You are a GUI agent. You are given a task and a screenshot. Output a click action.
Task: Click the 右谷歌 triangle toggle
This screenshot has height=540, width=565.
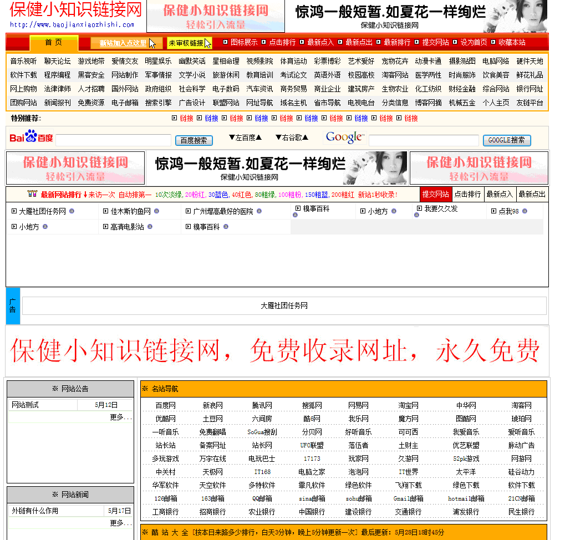[x=292, y=137]
